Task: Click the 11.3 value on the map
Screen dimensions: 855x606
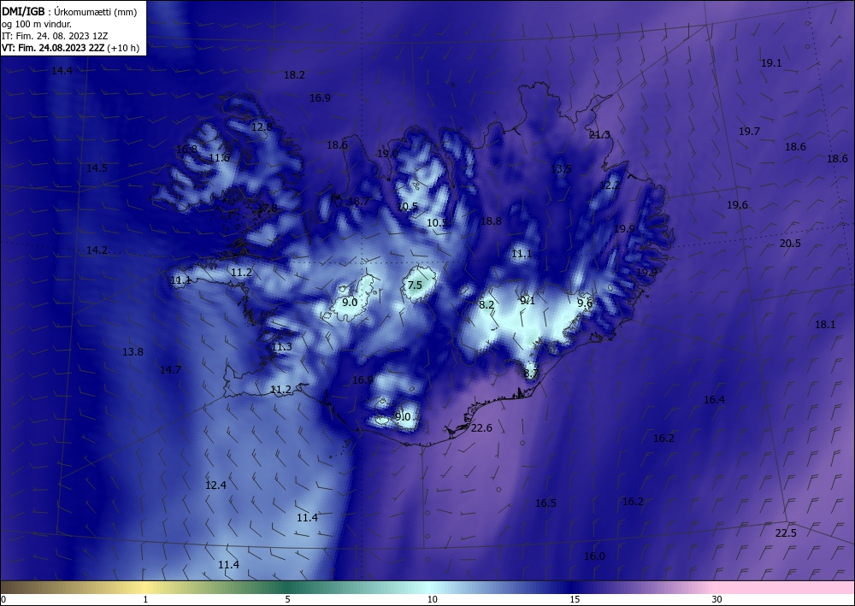Action: coord(282,347)
